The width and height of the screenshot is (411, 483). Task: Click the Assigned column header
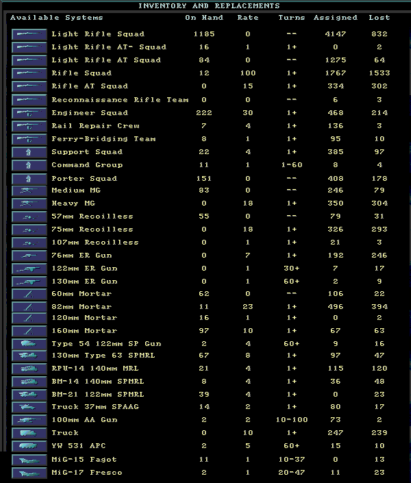coord(336,18)
